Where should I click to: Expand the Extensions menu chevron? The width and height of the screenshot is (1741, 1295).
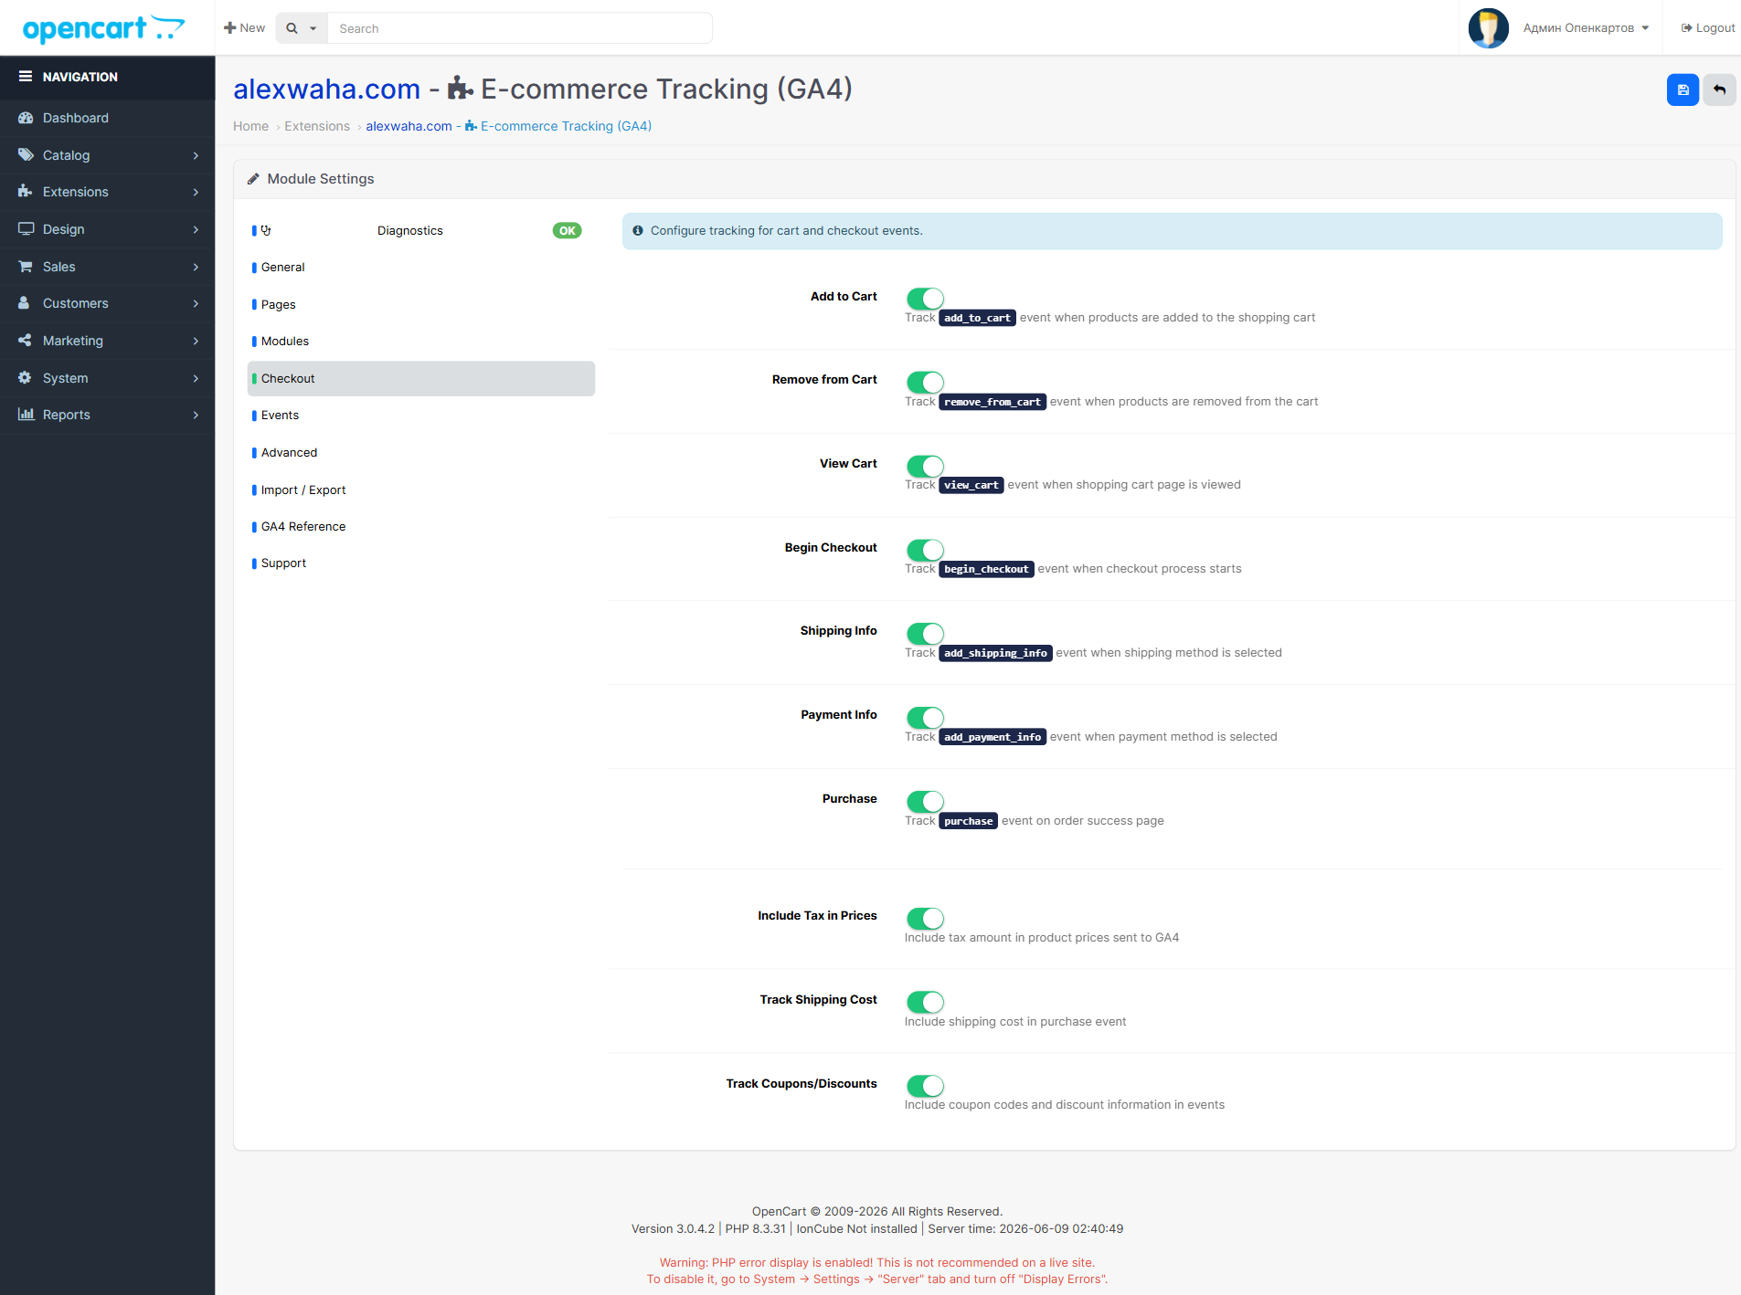coord(196,192)
